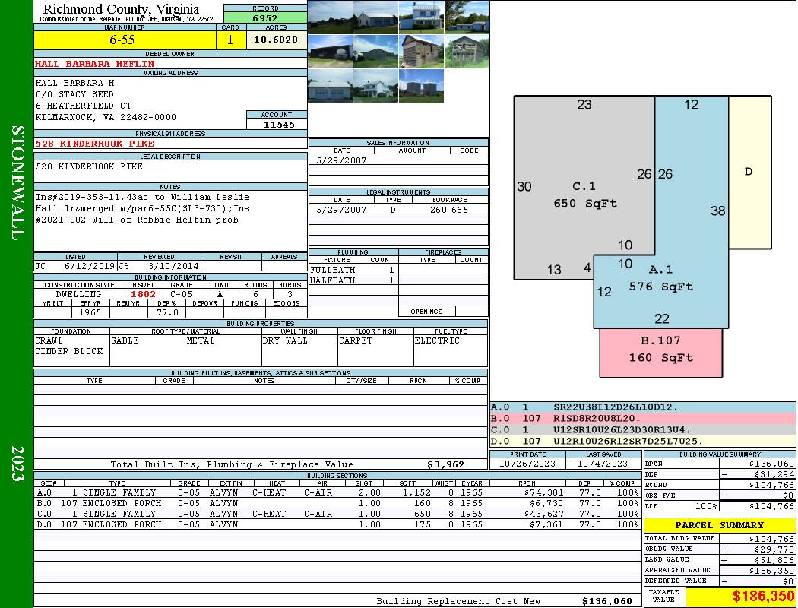This screenshot has height=608, width=798.
Task: Click the yellow PARCEL SUMMARY header
Action: [720, 525]
